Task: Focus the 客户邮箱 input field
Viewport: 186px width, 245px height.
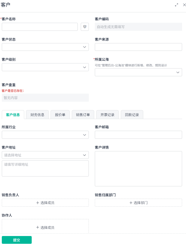Action: click(x=138, y=135)
